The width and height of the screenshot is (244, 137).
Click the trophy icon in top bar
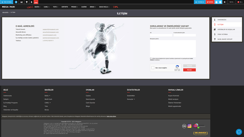(27, 2)
